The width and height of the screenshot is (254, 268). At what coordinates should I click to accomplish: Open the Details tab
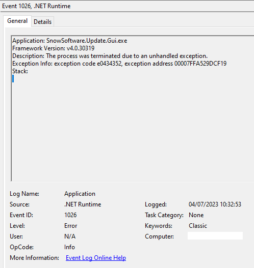pos(42,22)
